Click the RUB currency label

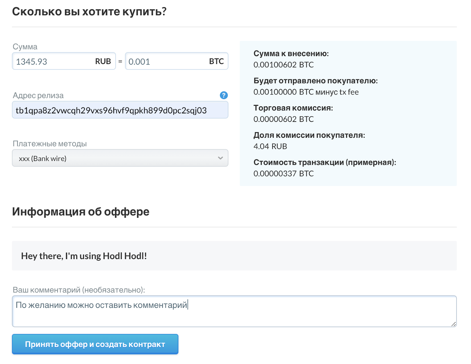[x=103, y=61]
